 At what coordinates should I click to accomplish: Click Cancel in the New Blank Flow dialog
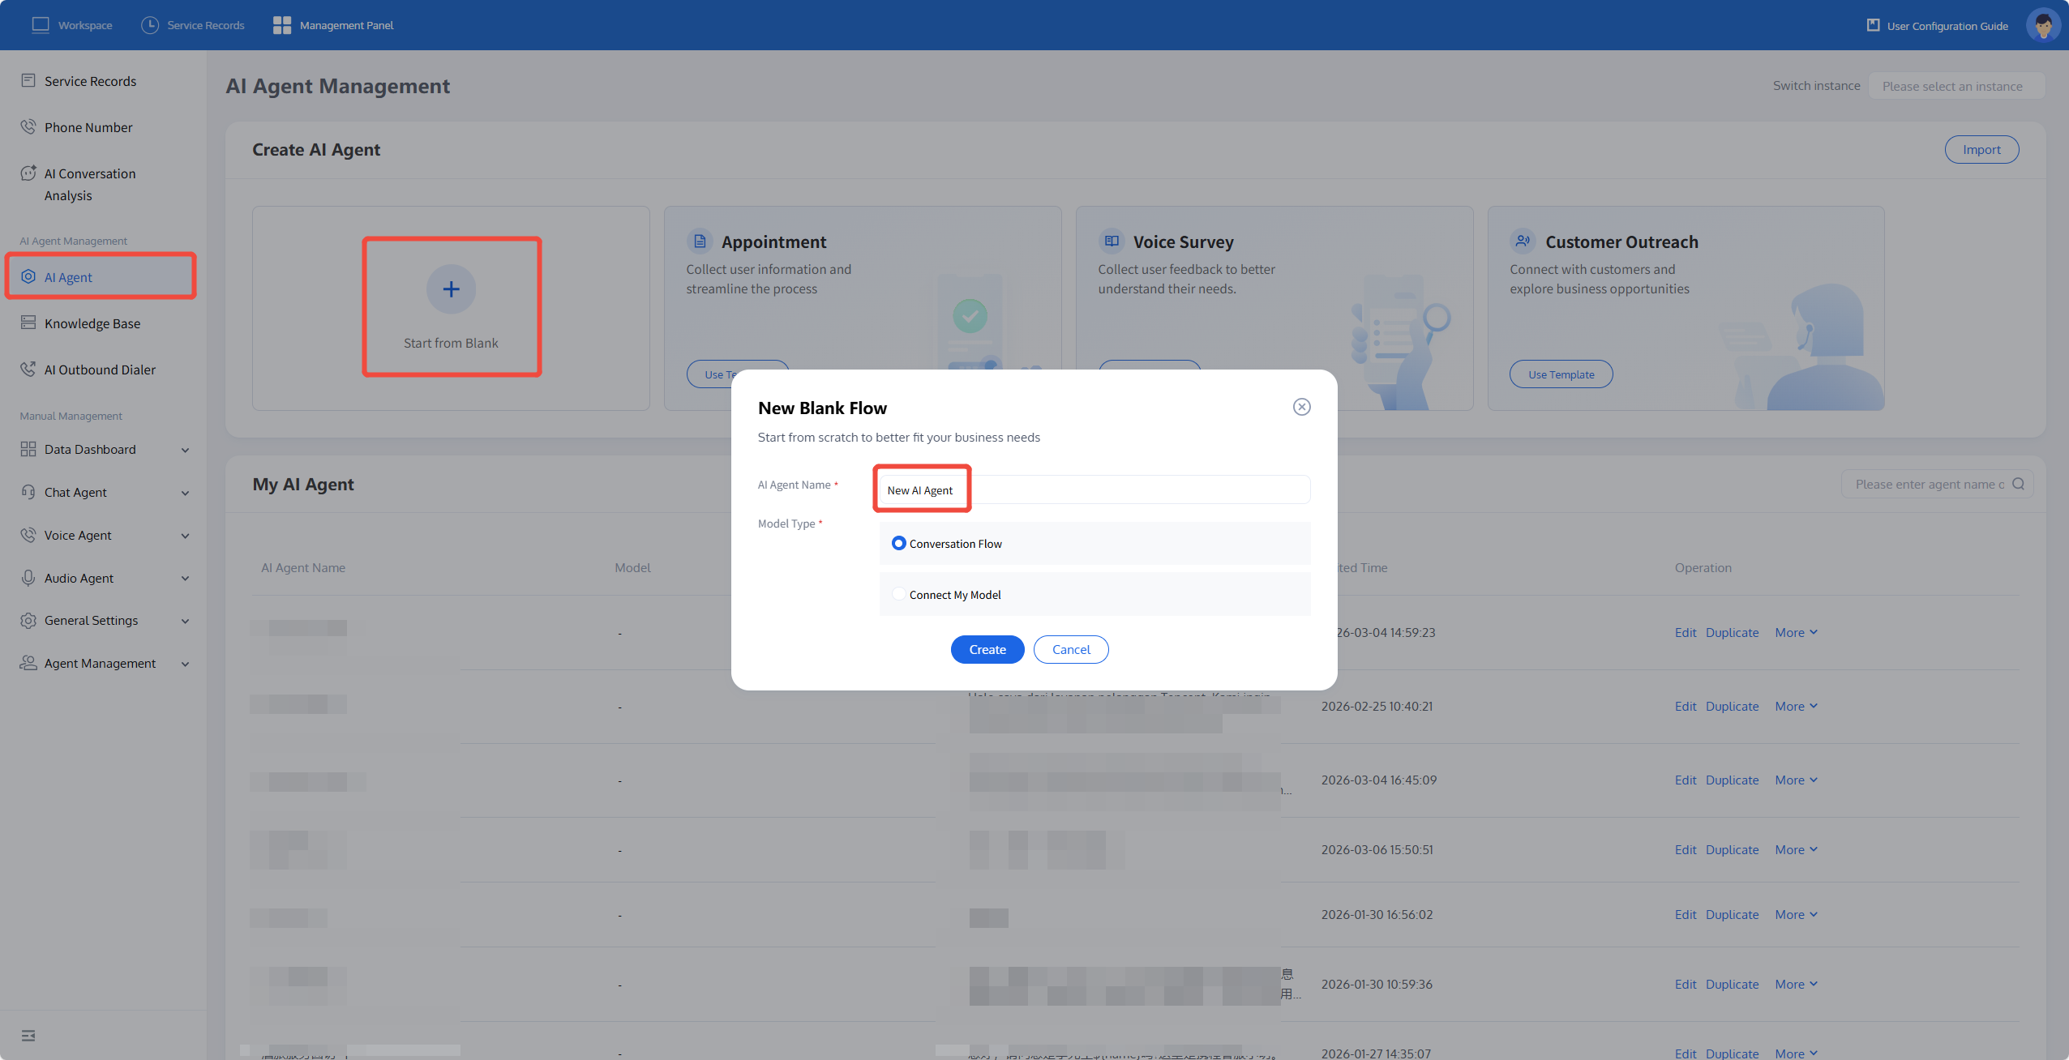[1070, 649]
